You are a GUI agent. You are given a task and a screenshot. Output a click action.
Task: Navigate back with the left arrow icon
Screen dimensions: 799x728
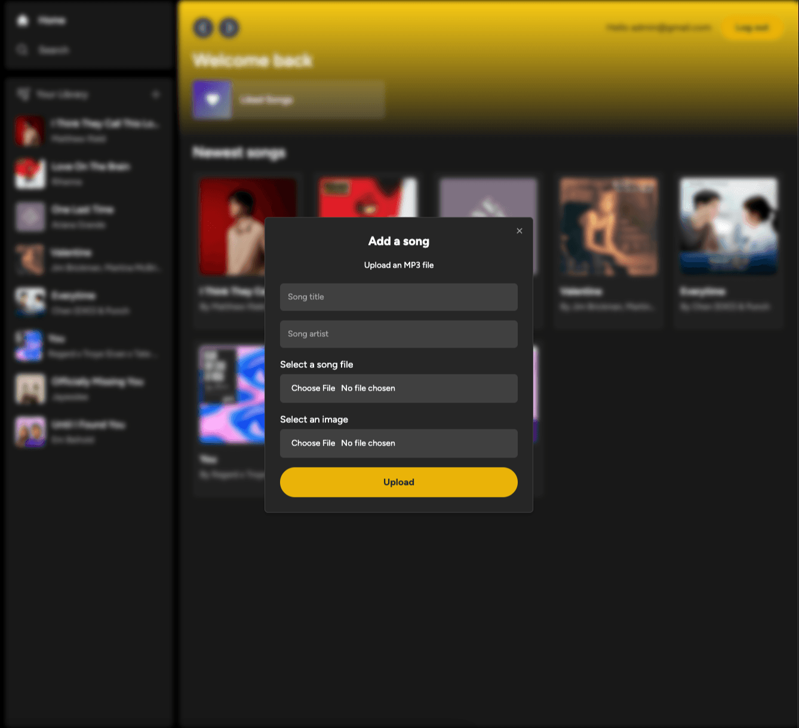pos(202,27)
